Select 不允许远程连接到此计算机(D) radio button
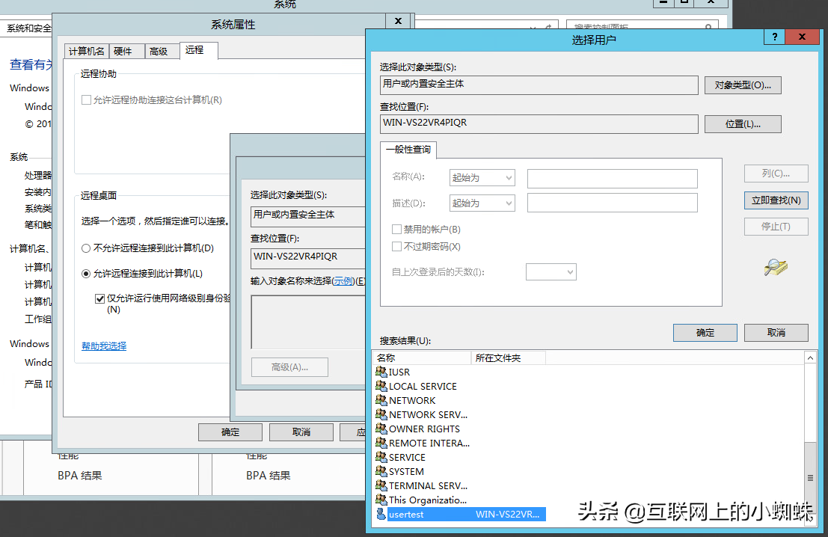Viewport: 828px width, 537px height. 86,248
